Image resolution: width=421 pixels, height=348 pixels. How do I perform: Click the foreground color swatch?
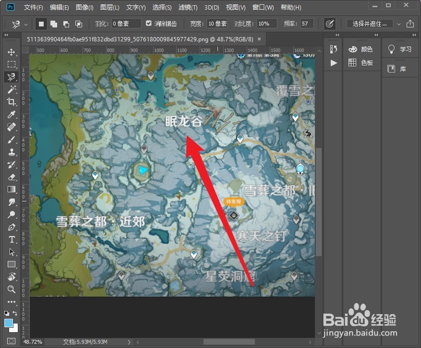9,323
